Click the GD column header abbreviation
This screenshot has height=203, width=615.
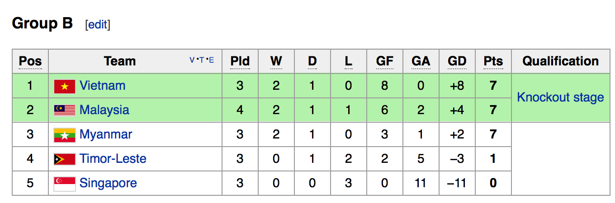coord(457,61)
